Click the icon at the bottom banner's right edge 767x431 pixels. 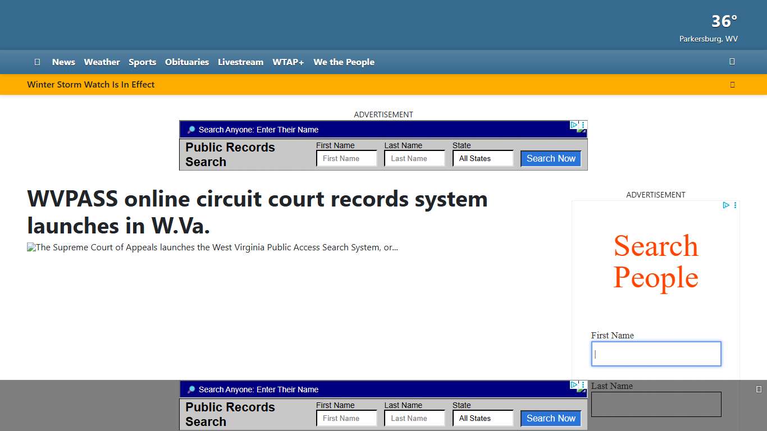(x=760, y=388)
